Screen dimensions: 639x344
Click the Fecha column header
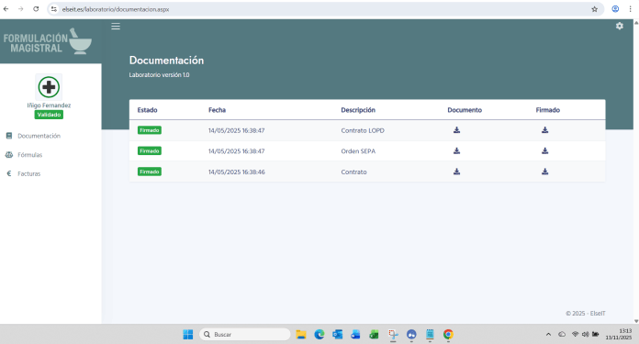pos(217,110)
